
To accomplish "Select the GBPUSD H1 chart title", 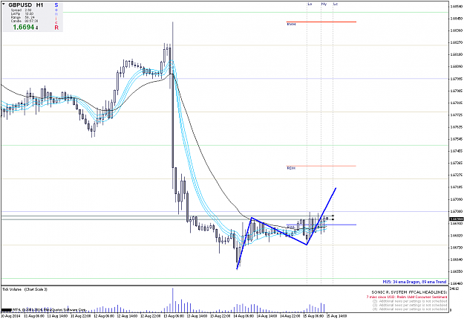I will 26,5.
